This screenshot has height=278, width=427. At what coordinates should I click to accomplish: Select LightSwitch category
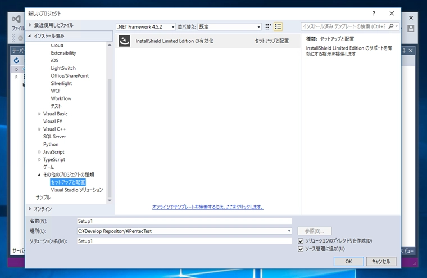[63, 68]
